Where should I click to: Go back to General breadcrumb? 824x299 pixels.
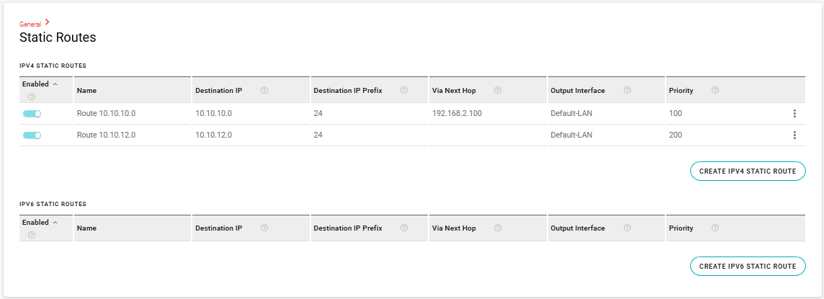30,24
